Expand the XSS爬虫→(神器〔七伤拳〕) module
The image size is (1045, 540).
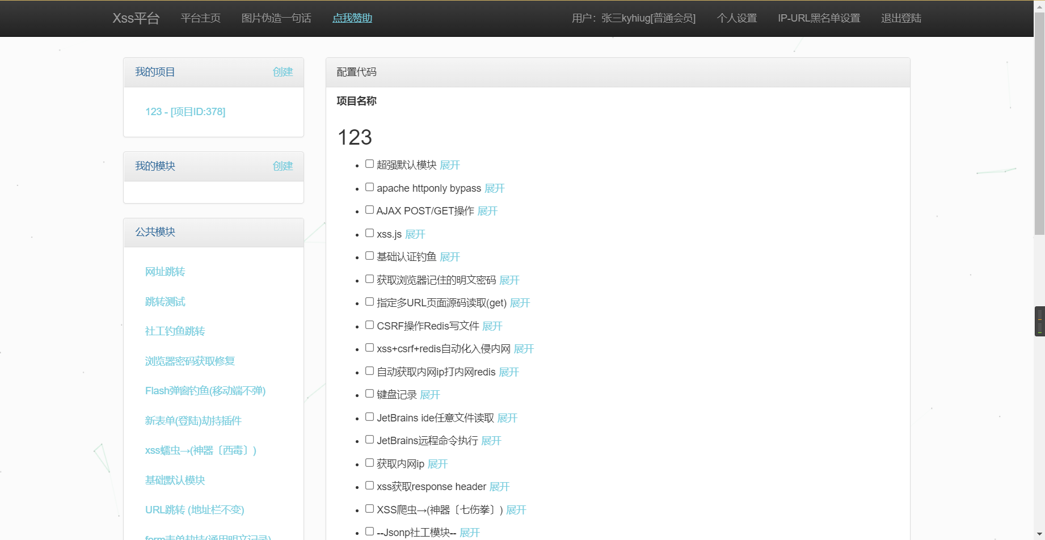516,510
